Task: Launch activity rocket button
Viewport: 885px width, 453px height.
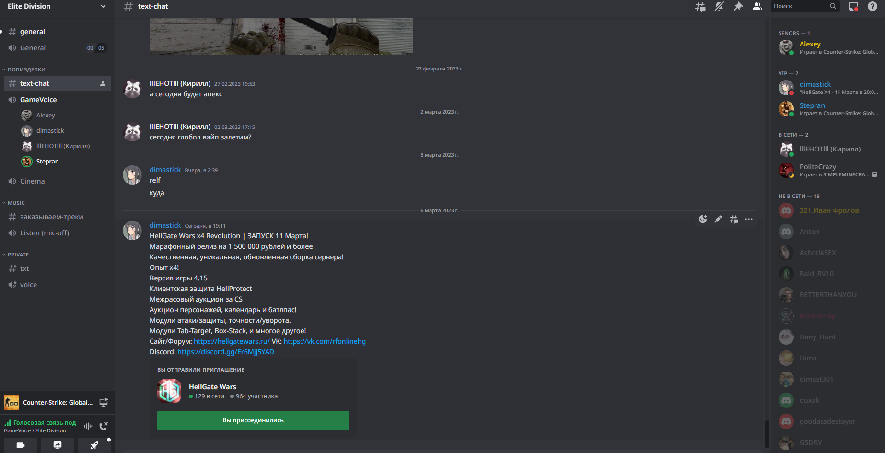Action: 94,445
